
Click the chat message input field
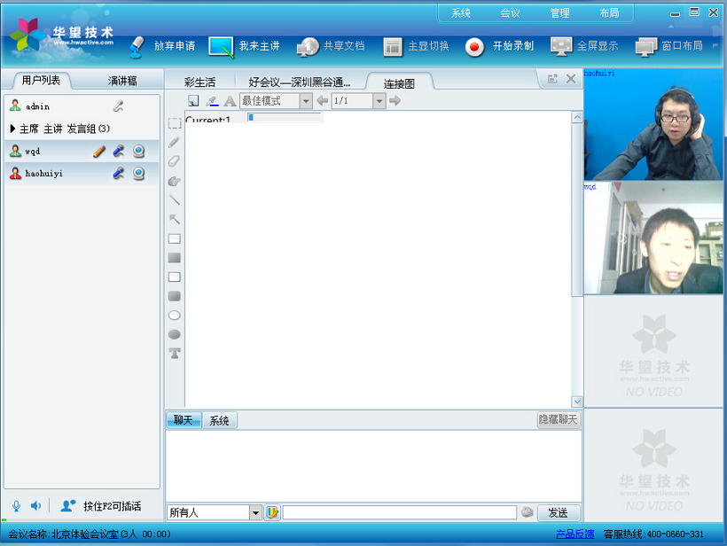(x=399, y=512)
